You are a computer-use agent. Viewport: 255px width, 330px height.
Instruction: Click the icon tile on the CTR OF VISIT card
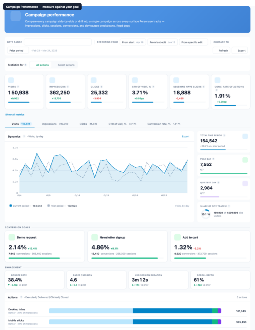135,80
